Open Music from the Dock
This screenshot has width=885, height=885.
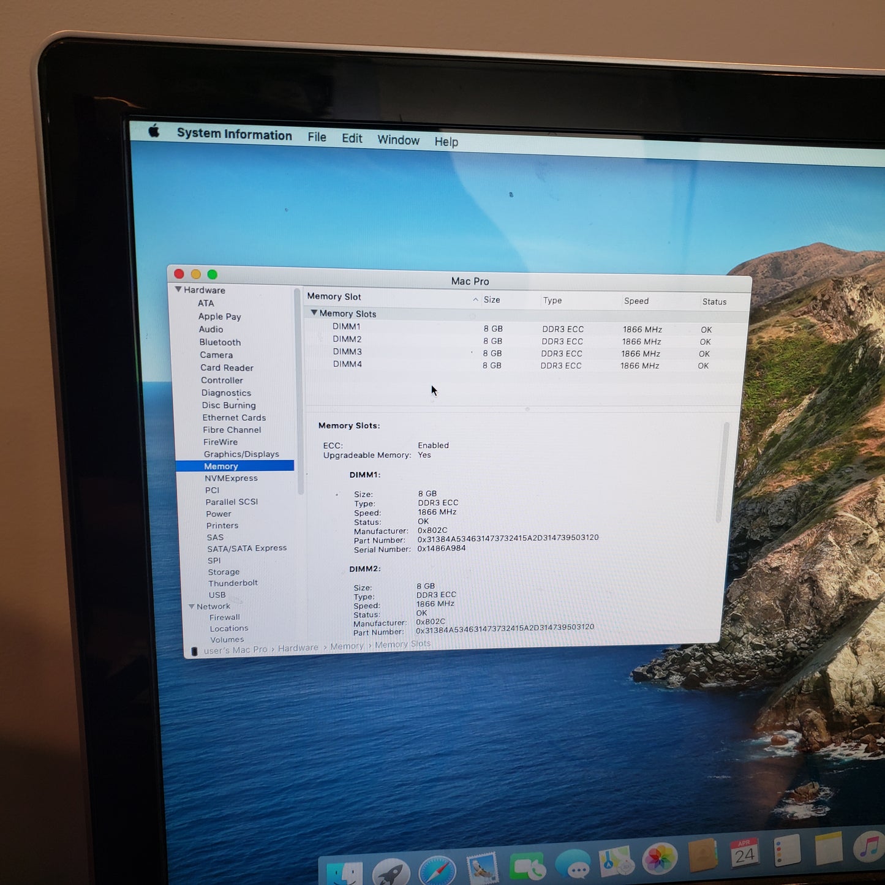pyautogui.click(x=869, y=845)
